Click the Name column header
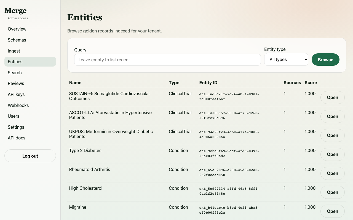This screenshot has height=220, width=353. click(75, 82)
